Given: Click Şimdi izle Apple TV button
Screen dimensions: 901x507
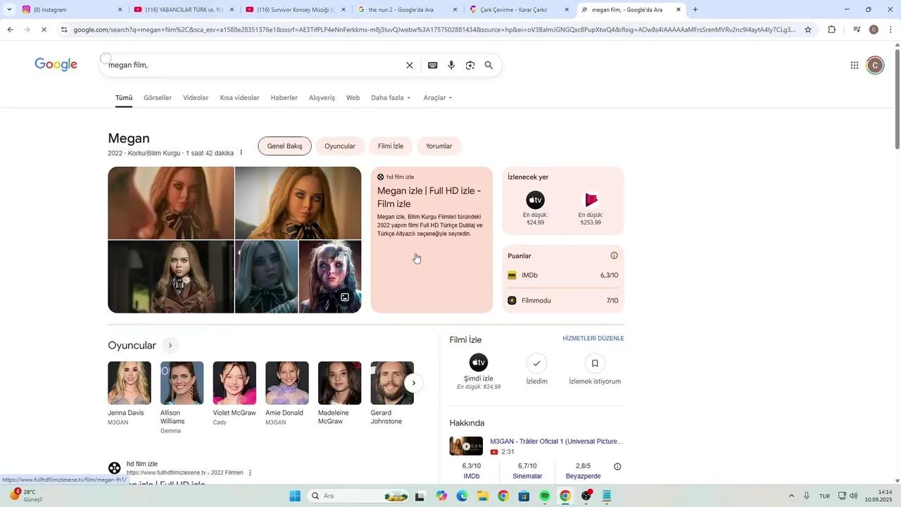Looking at the screenshot, I should (x=479, y=372).
